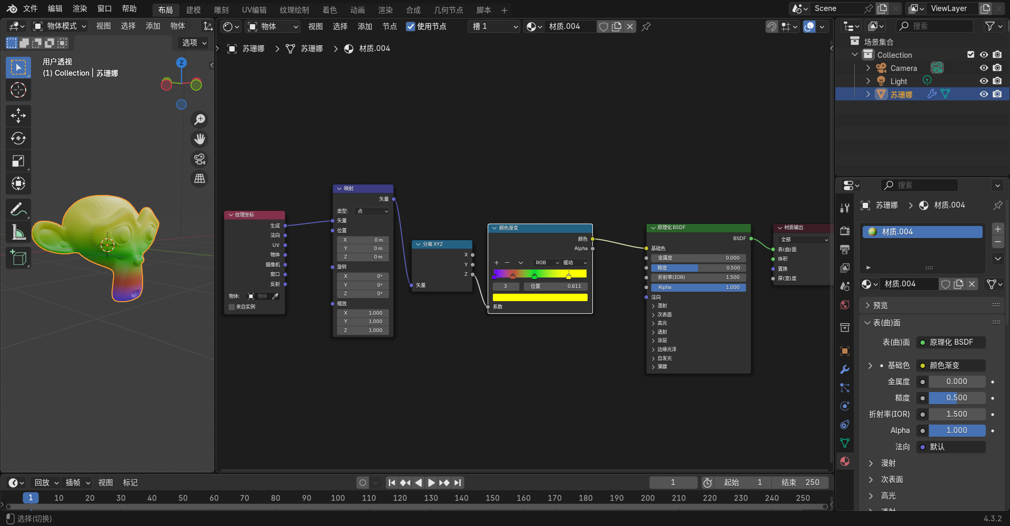Open the 物体模式 mode dropdown
1010x526 pixels.
point(60,26)
